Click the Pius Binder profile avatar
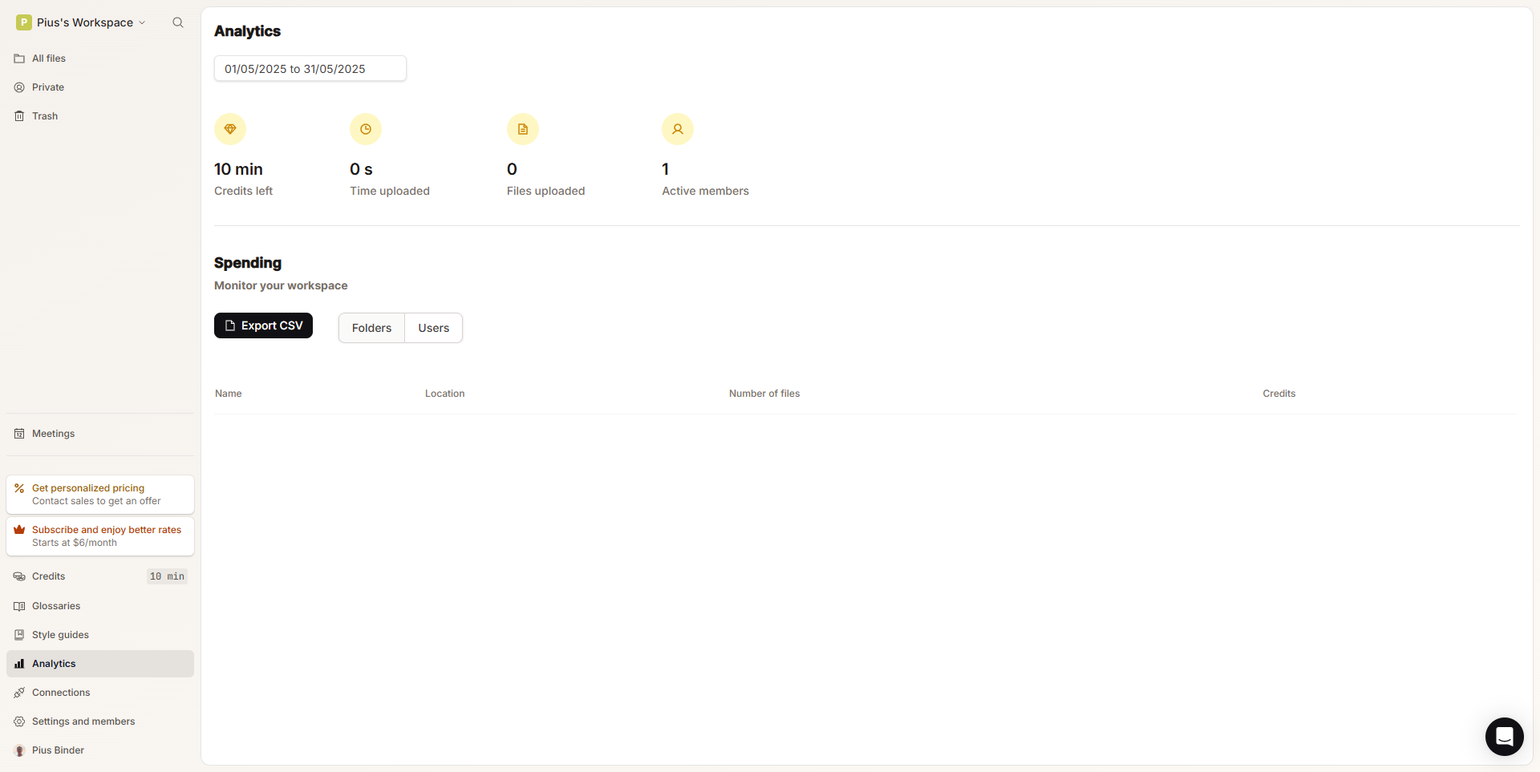 pyautogui.click(x=19, y=750)
